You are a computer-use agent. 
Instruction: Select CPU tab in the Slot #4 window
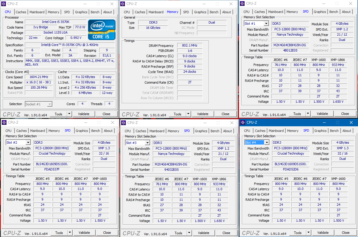[247, 131]
